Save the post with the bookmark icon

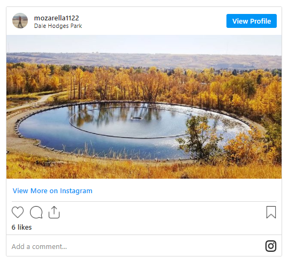click(x=271, y=212)
